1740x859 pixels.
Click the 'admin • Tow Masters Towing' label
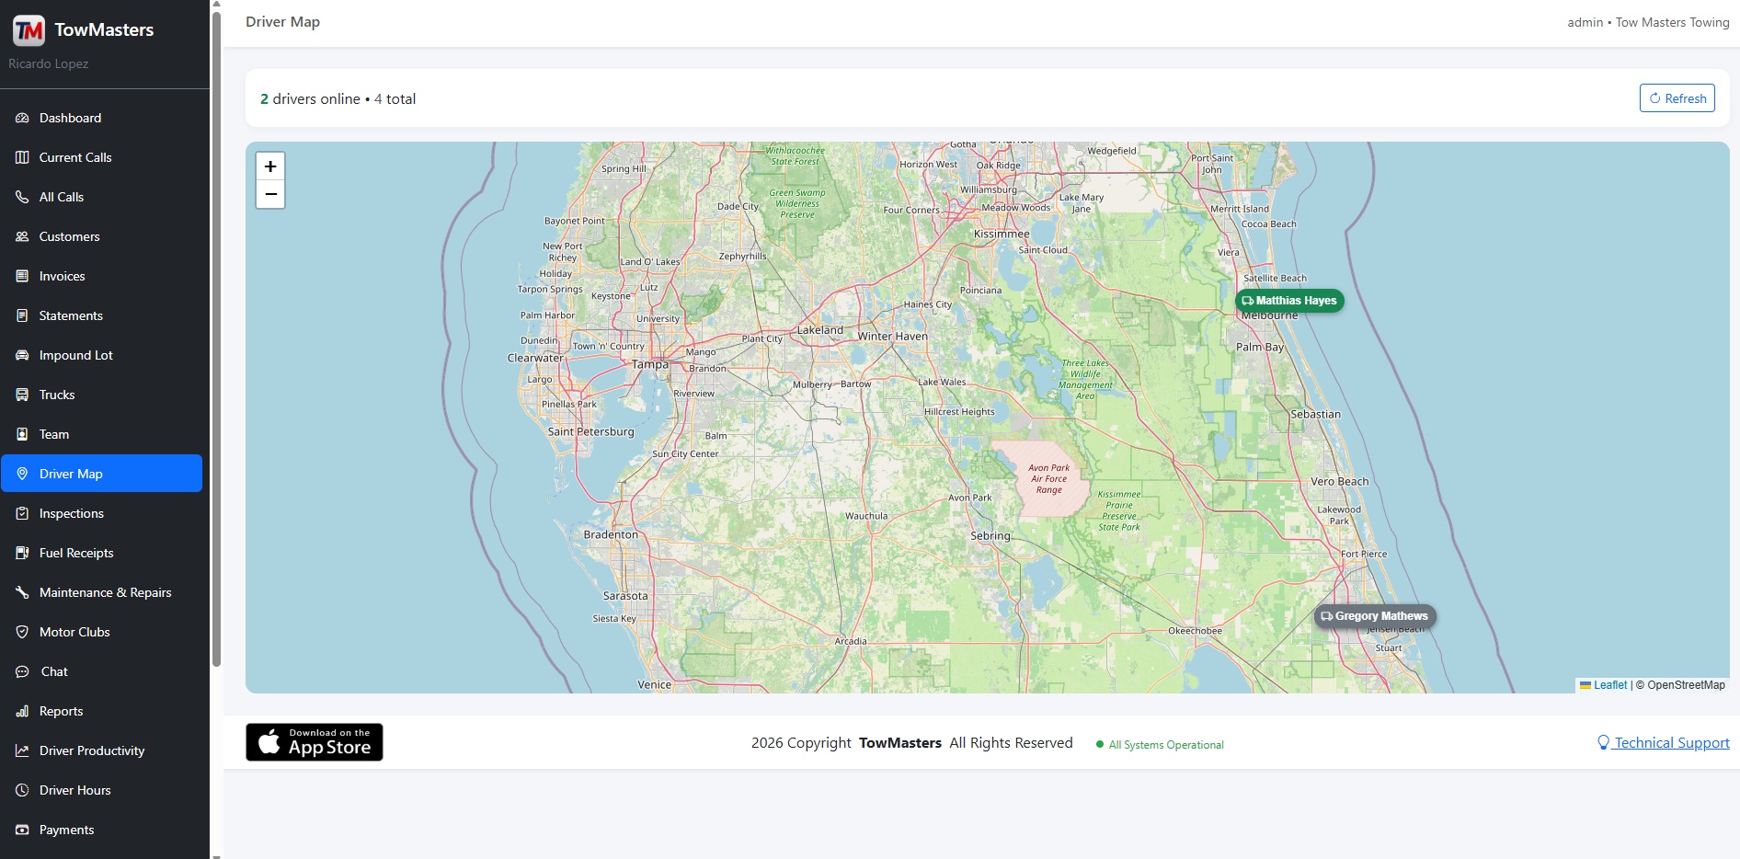pos(1648,22)
